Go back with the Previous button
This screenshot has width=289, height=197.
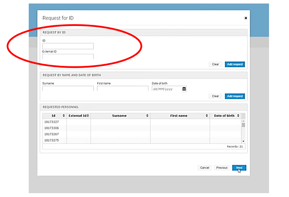(x=222, y=168)
